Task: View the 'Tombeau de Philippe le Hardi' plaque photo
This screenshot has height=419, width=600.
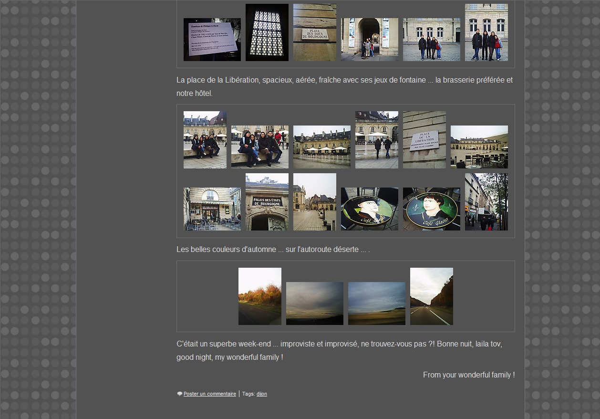Action: pyautogui.click(x=212, y=40)
